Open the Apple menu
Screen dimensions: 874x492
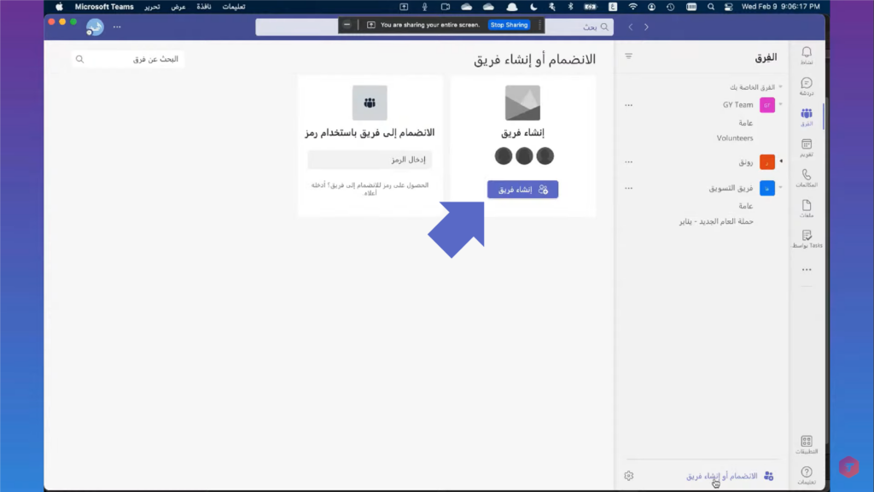[x=59, y=7]
